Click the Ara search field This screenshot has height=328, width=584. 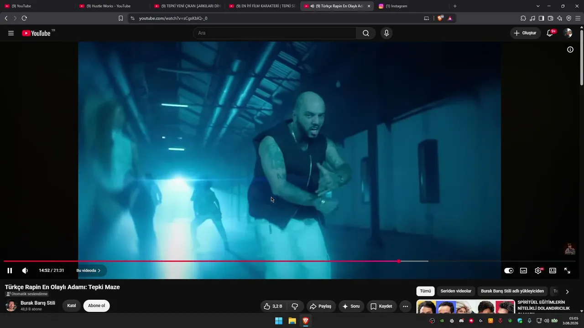[275, 33]
